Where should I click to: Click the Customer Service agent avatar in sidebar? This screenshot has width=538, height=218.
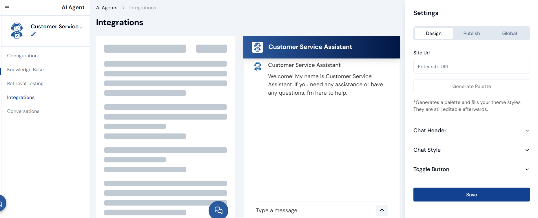[x=17, y=30]
